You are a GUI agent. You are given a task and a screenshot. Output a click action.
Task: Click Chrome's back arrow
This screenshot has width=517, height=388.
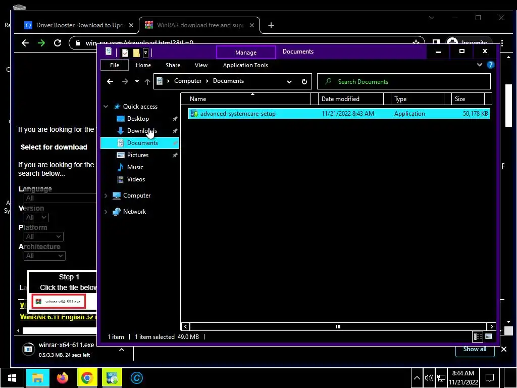[25, 43]
